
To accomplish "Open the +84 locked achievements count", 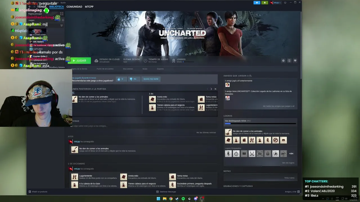I will [x=291, y=153].
